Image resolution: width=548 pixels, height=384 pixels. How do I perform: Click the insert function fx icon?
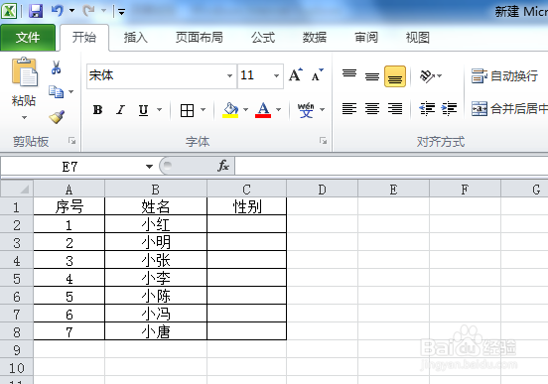click(x=223, y=166)
